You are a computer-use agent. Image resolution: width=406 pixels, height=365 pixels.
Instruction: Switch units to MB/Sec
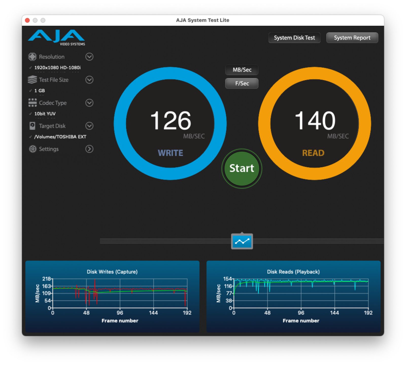242,70
